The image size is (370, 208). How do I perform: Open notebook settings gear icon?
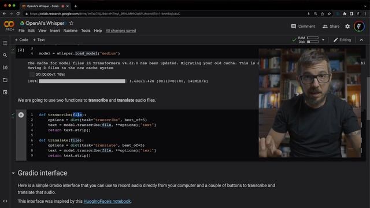coord(347,27)
